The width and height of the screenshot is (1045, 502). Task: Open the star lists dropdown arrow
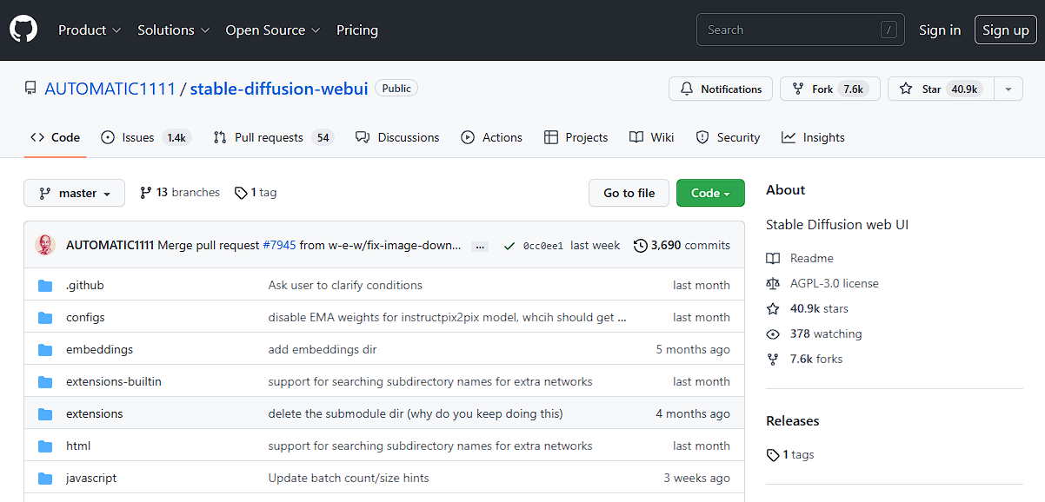1008,89
